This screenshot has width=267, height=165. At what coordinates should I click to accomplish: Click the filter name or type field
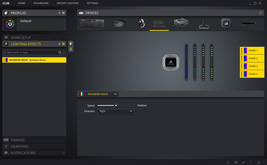[x=34, y=52]
